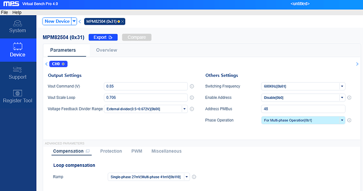Viewport: 363px width, 191px height.
Task: Show info for Ramp setting
Action: point(194,177)
